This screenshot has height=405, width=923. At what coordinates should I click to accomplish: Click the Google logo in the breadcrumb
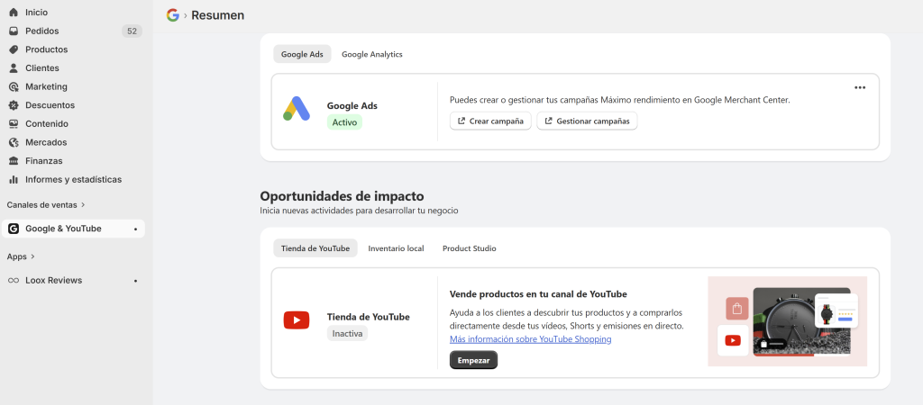point(172,15)
